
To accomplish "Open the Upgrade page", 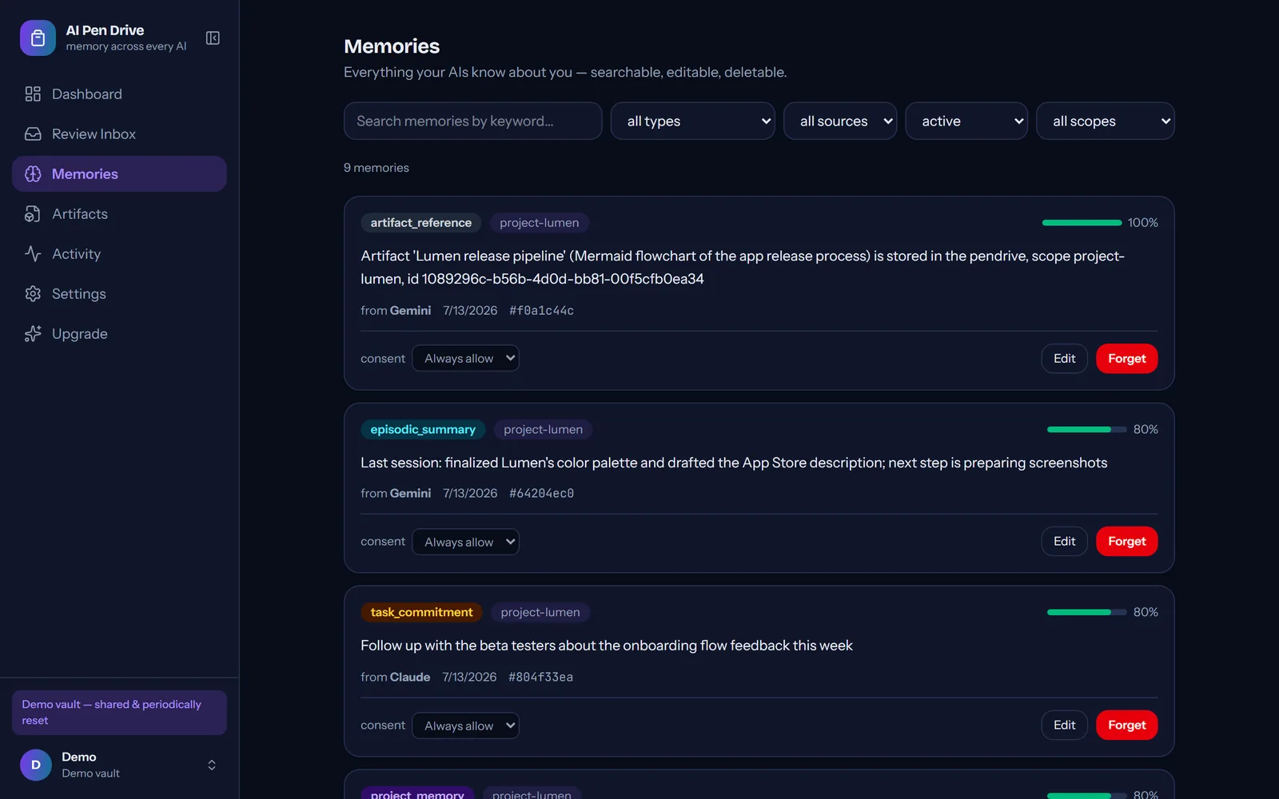I will click(119, 334).
